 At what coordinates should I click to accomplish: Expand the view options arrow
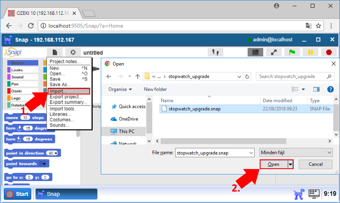[x=303, y=89]
